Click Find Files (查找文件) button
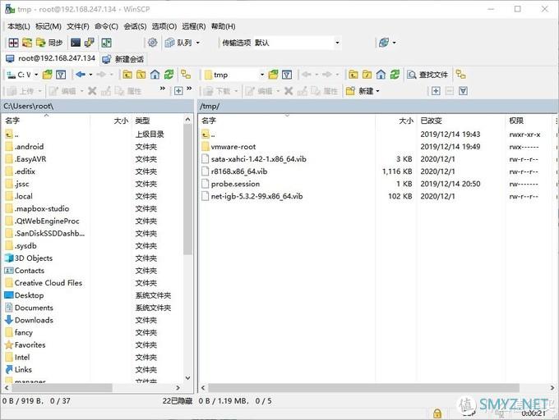The image size is (559, 420). tap(427, 75)
